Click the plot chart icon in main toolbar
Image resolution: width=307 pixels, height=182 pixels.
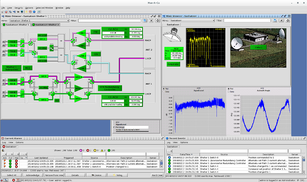(x=39, y=12)
